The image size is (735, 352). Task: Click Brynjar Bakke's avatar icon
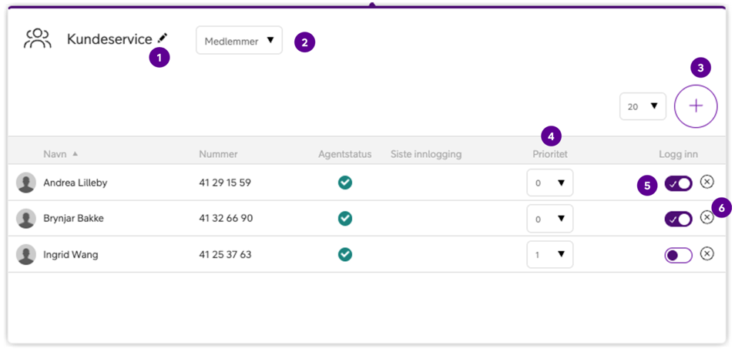[25, 219]
